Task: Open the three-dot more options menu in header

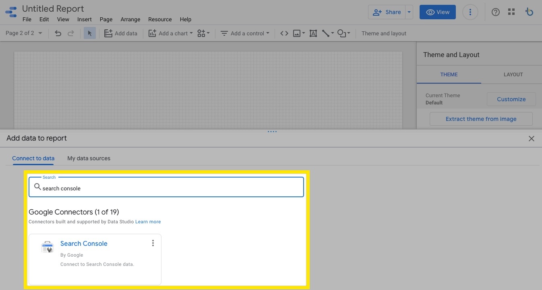Action: pos(470,12)
